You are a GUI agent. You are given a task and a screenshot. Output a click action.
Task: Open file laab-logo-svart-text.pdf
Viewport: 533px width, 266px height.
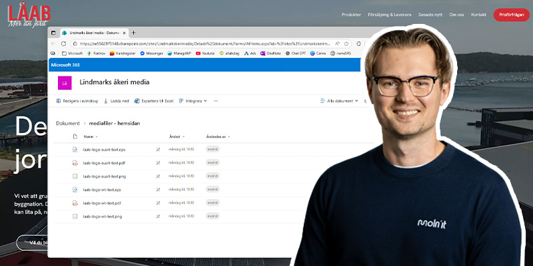[104, 163]
